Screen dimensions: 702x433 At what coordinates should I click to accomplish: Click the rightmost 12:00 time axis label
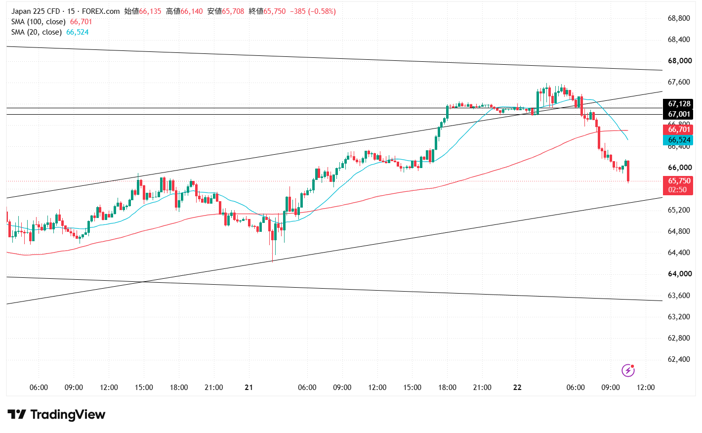point(646,388)
